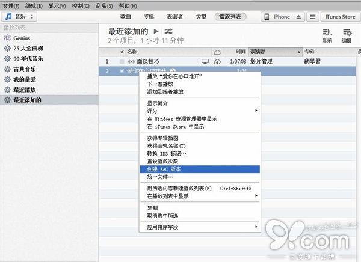Switch to the 类型 tab
This screenshot has width=361, height=262.
(201, 17)
